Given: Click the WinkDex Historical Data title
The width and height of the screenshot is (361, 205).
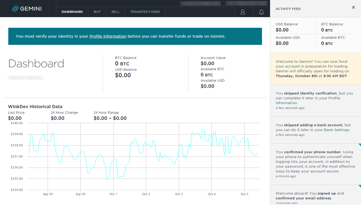Looking at the screenshot, I should (x=35, y=107).
